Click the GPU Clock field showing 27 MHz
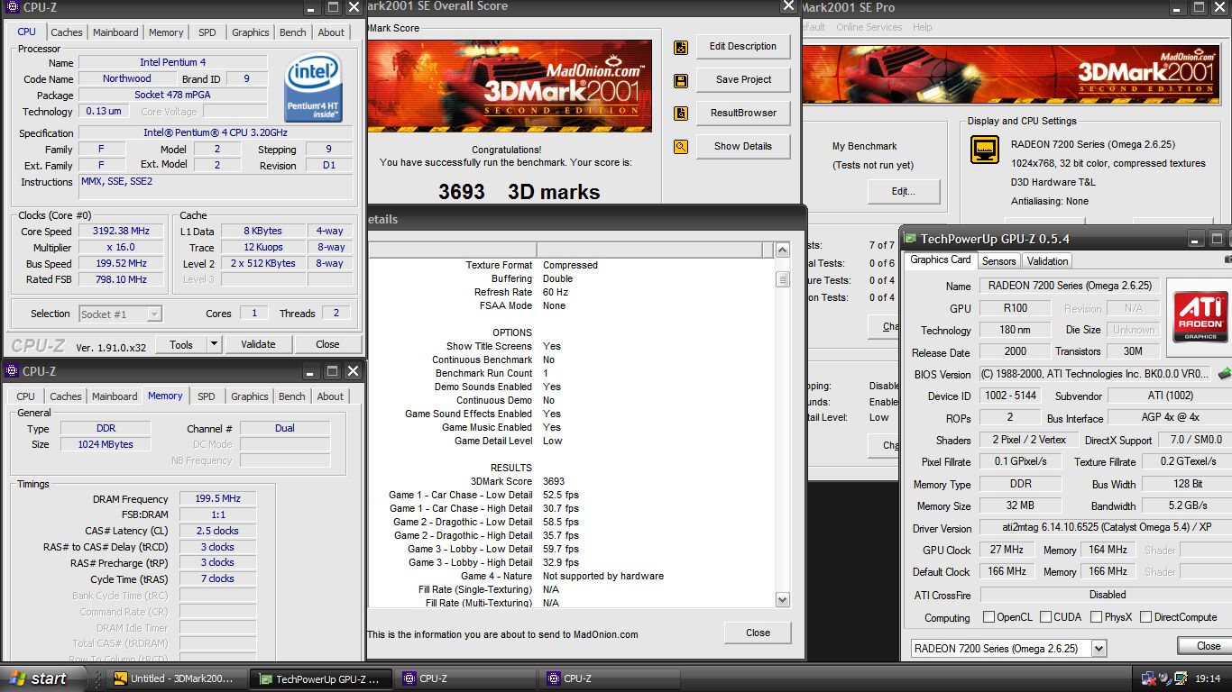Image resolution: width=1232 pixels, height=692 pixels. (x=1008, y=551)
